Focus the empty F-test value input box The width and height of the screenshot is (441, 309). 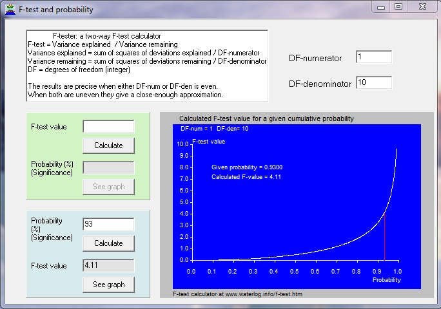click(x=108, y=127)
